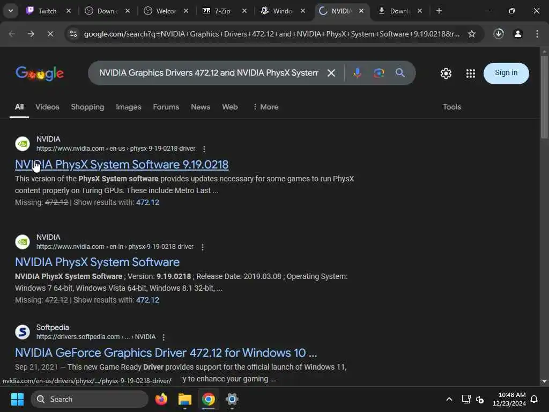View site information icon
The height and width of the screenshot is (412, 549).
tap(73, 34)
